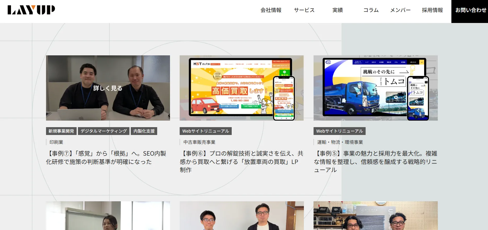Image resolution: width=488 pixels, height=230 pixels.
Task: Open the KST auto website thumbnail
Action: (x=242, y=88)
